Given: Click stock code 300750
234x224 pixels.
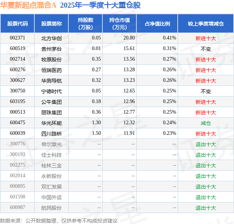Looking at the screenshot, I should point(18,91).
